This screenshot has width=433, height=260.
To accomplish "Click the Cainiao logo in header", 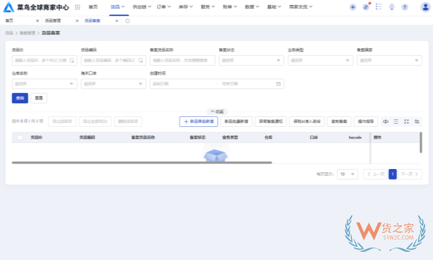I will click(x=8, y=7).
